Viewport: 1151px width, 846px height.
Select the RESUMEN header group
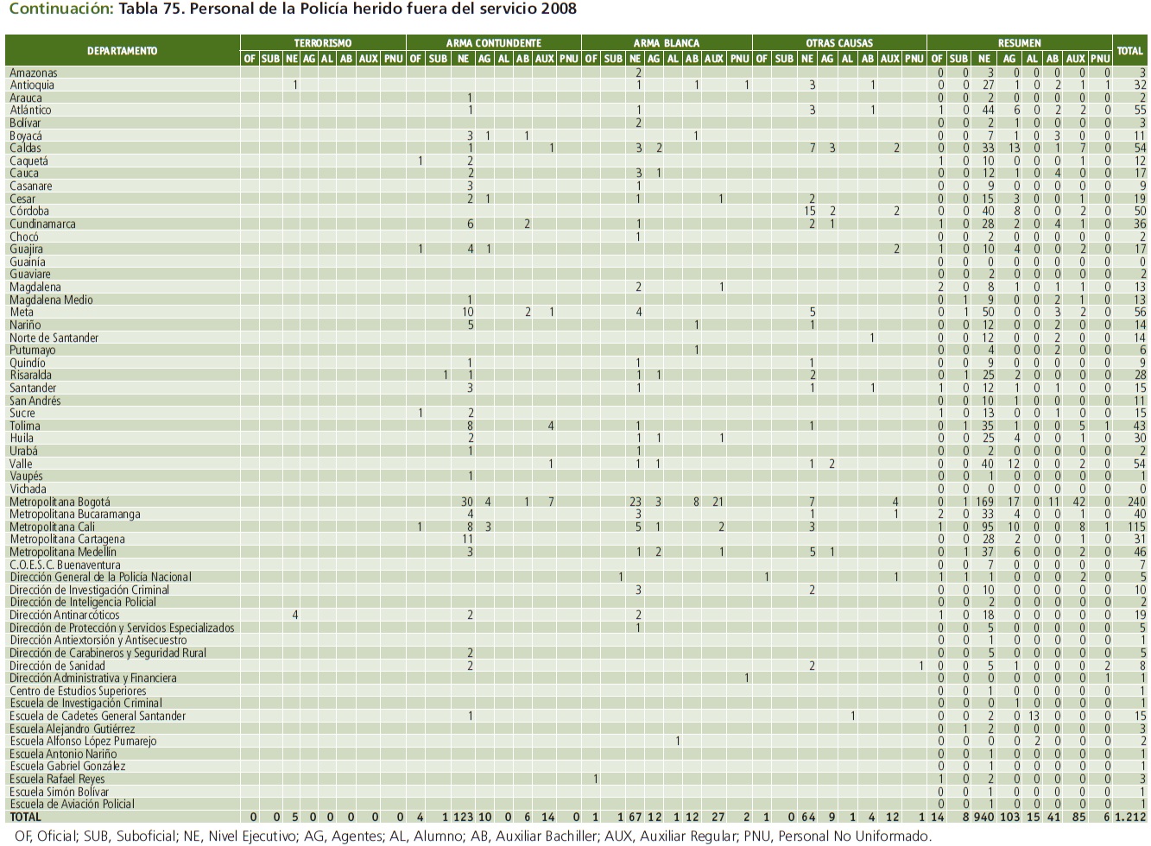pos(1019,42)
